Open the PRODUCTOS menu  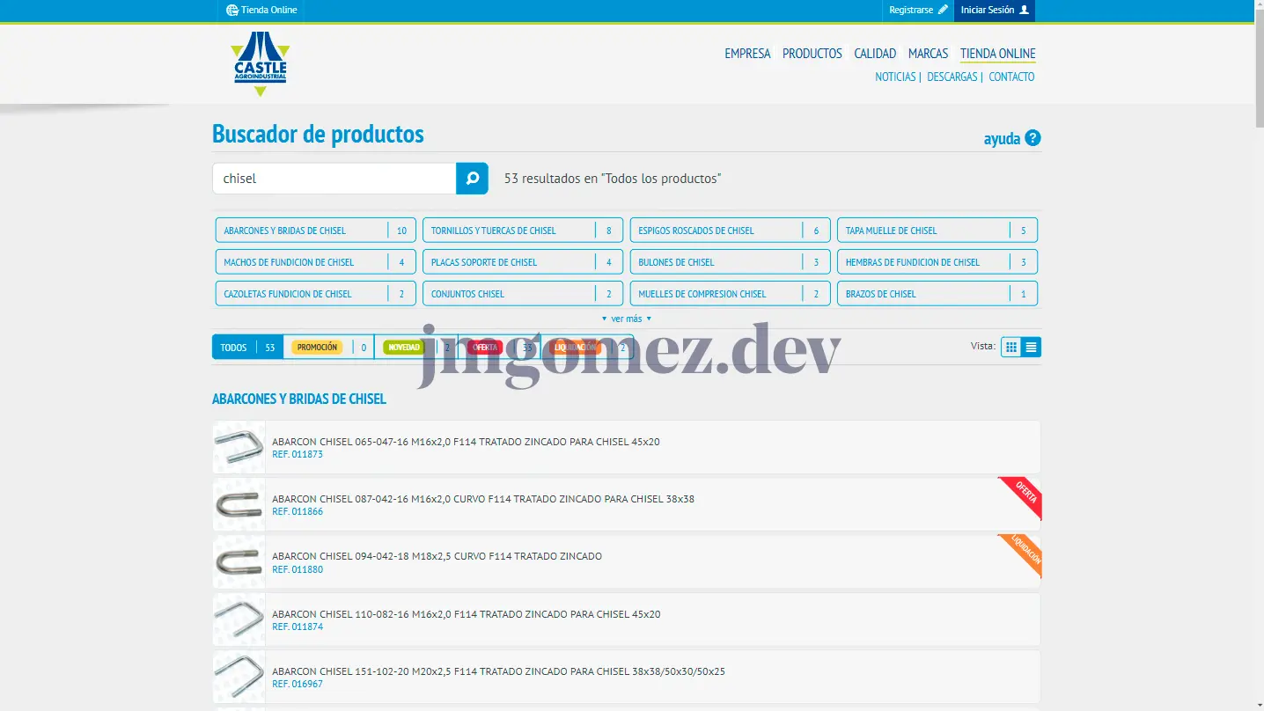coord(812,54)
